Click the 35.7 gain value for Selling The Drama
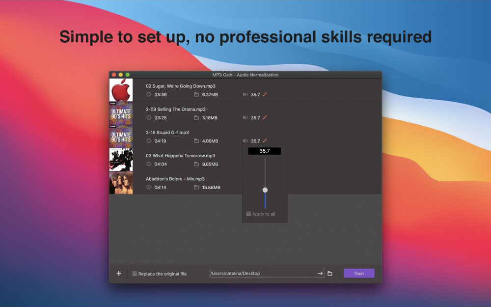 click(x=255, y=118)
